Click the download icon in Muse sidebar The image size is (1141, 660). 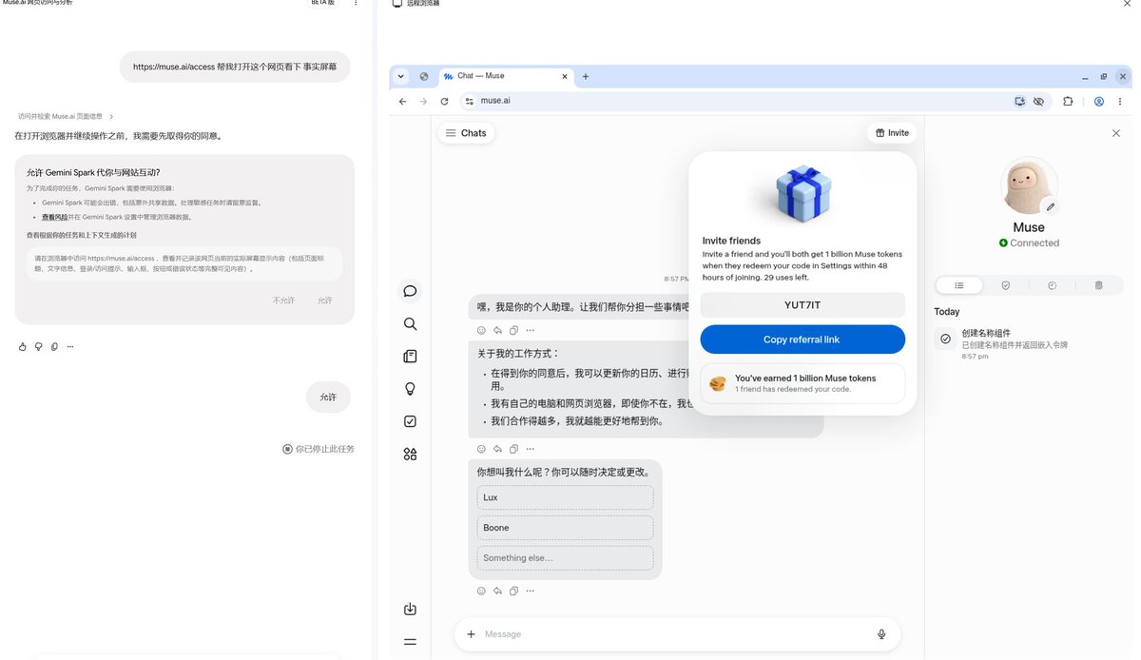coord(410,609)
